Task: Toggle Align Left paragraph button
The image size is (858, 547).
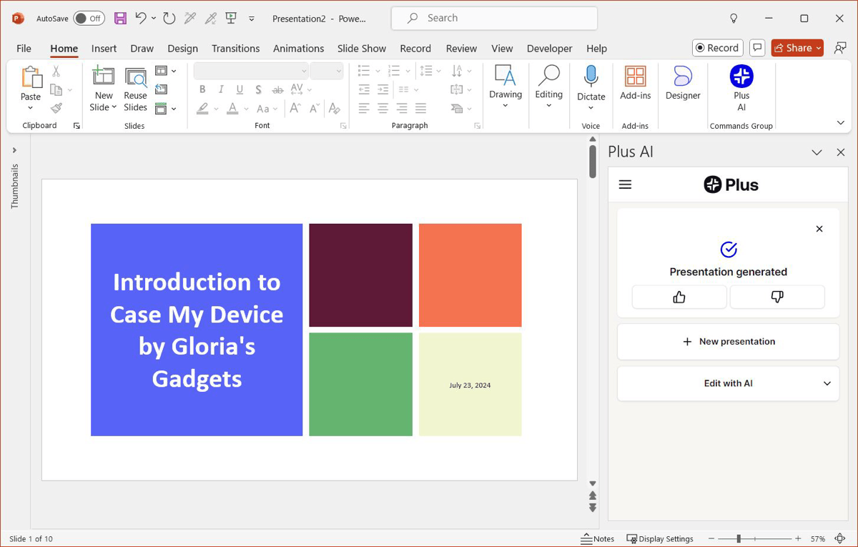Action: [x=365, y=109]
